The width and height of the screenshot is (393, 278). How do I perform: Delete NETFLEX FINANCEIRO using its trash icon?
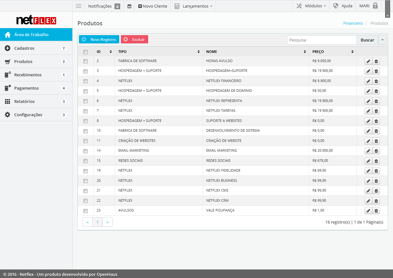(x=376, y=81)
